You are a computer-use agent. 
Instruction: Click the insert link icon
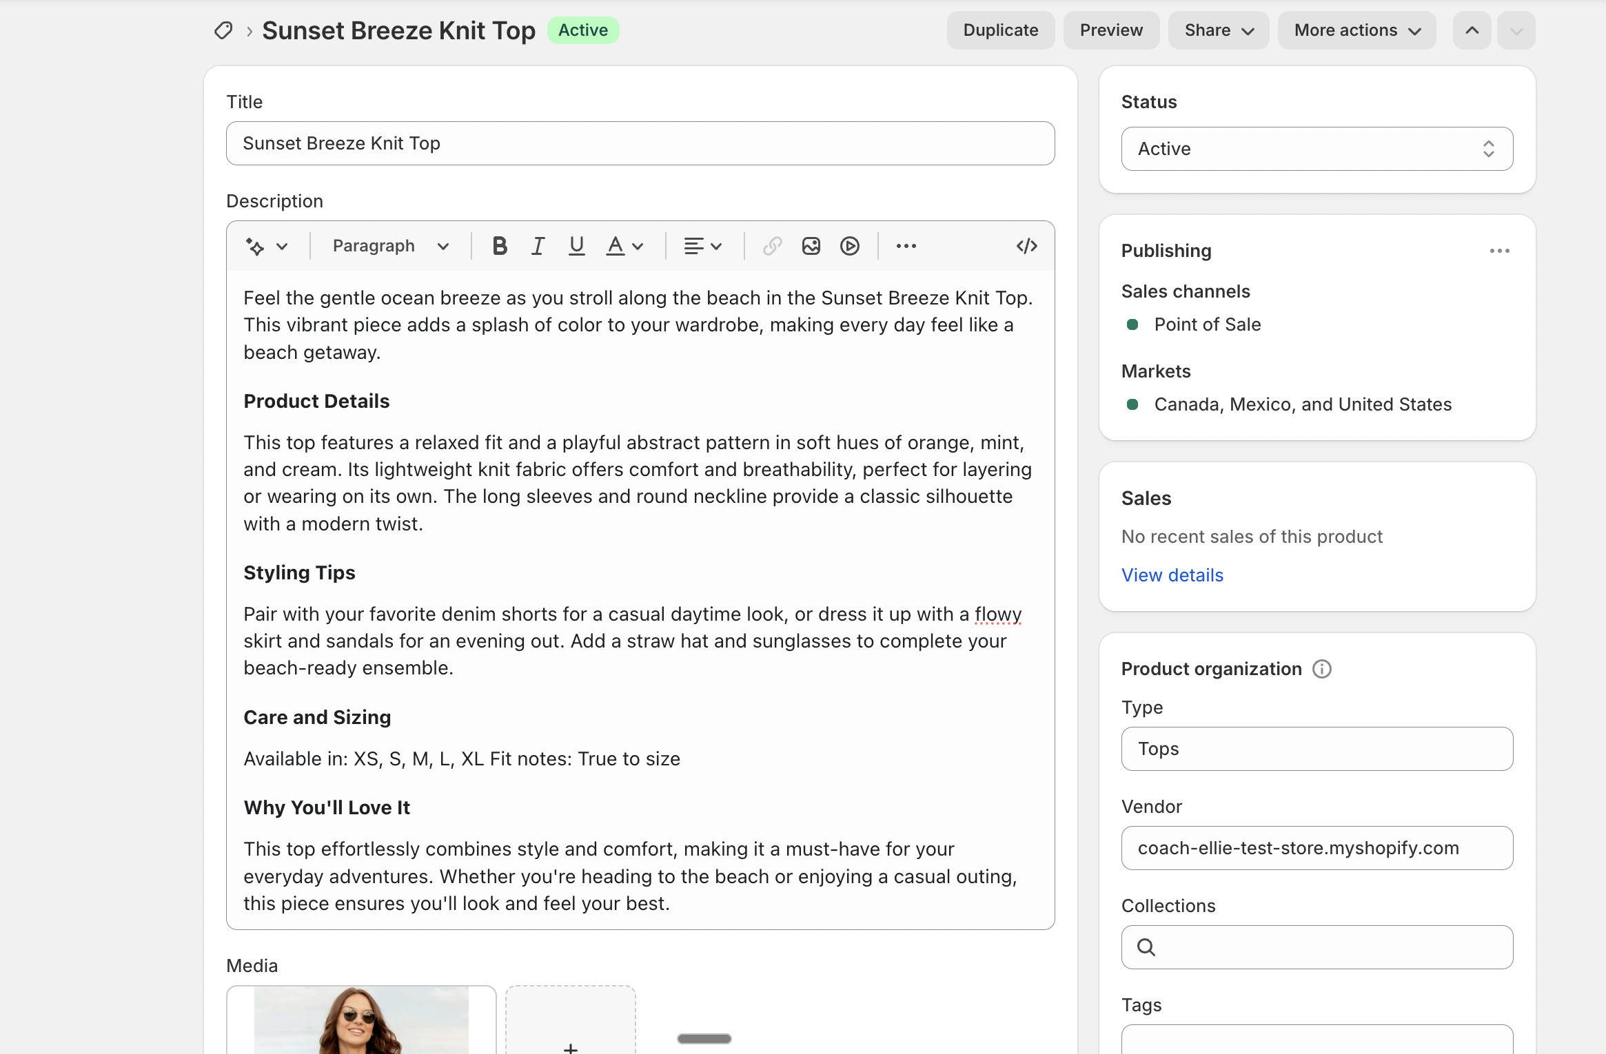point(772,246)
